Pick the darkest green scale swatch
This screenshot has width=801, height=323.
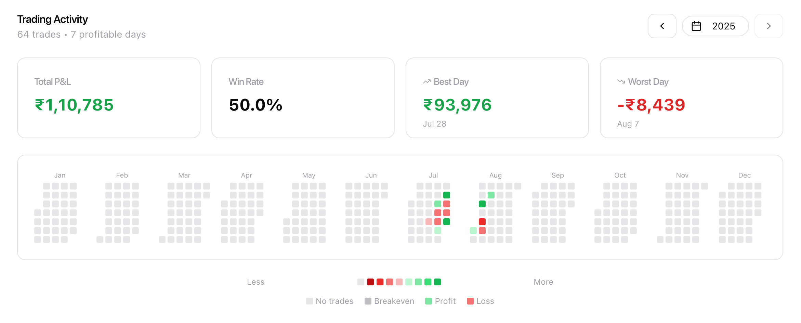[437, 282]
